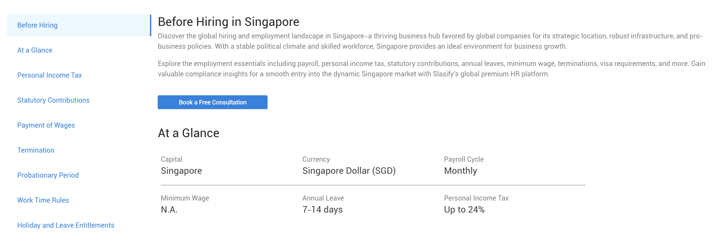Viewport: 717px width, 235px height.
Task: Select the 7–14 days annual leave value
Action: (x=323, y=210)
